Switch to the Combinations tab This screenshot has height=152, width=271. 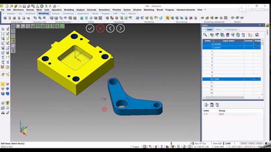pyautogui.click(x=231, y=29)
